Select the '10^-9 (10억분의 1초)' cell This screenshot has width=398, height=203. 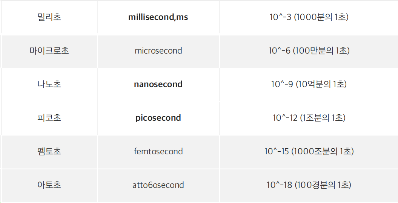(x=309, y=84)
